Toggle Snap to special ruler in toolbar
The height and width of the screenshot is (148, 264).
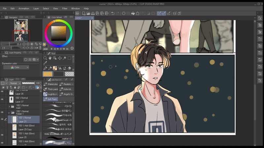[x=164, y=13]
